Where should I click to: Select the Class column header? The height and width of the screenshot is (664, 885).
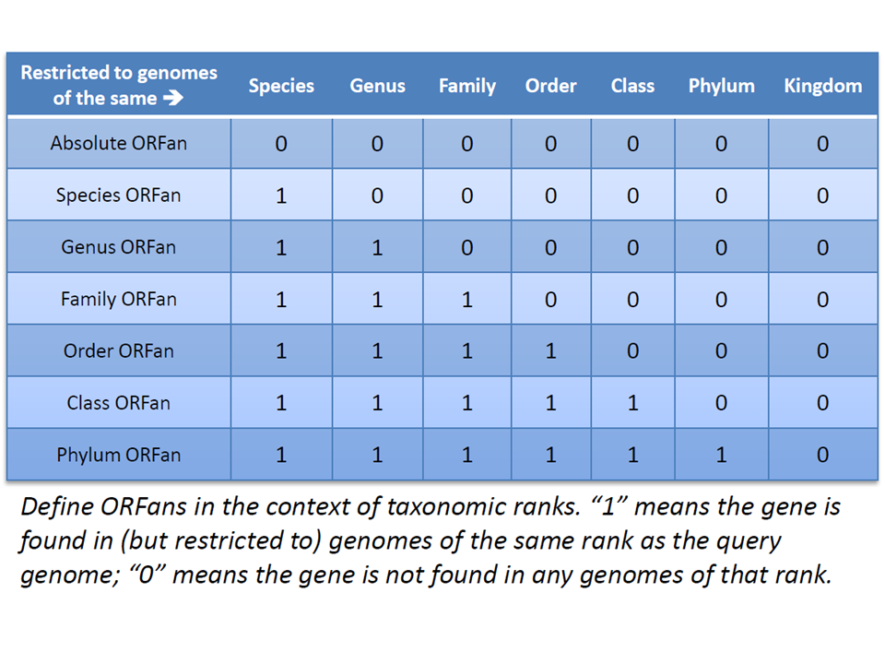[x=632, y=86]
